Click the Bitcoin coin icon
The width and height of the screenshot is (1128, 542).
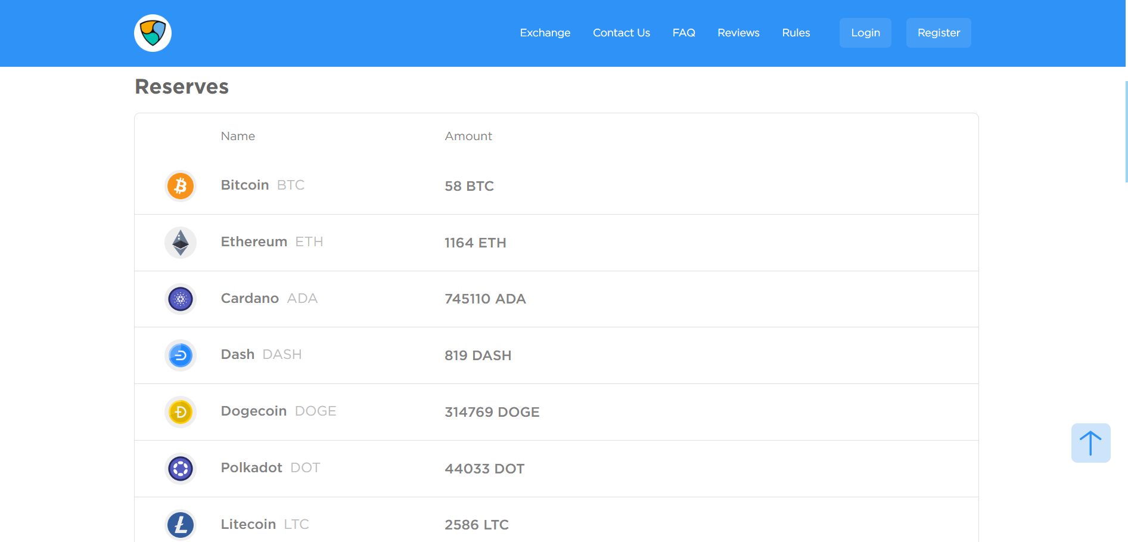pyautogui.click(x=181, y=186)
